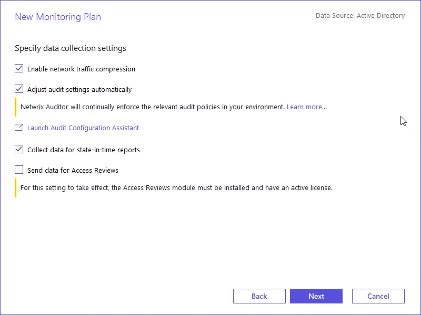
Task: Click the yellow bar beside the Access Reviews note
Action: click(x=15, y=187)
